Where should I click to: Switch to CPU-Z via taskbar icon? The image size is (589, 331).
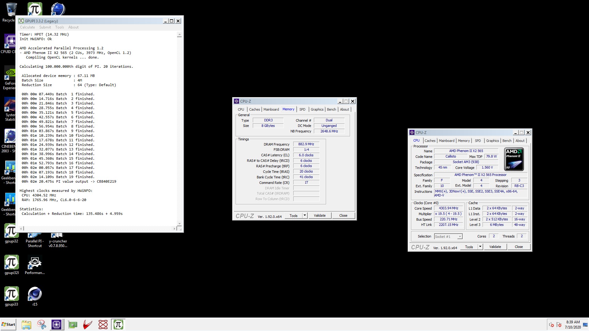pos(56,325)
